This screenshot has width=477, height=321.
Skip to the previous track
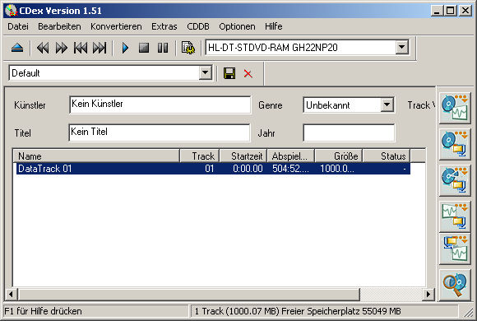(81, 48)
